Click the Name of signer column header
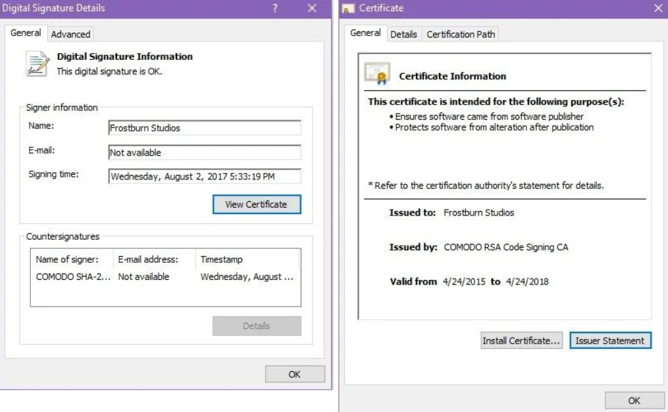The width and height of the screenshot is (668, 412). [x=67, y=260]
